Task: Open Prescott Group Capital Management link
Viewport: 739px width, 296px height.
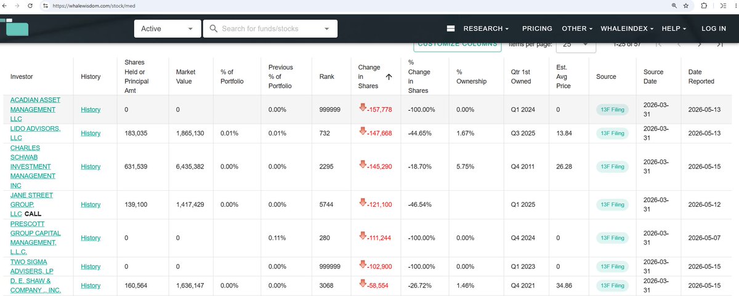Action: coord(36,238)
